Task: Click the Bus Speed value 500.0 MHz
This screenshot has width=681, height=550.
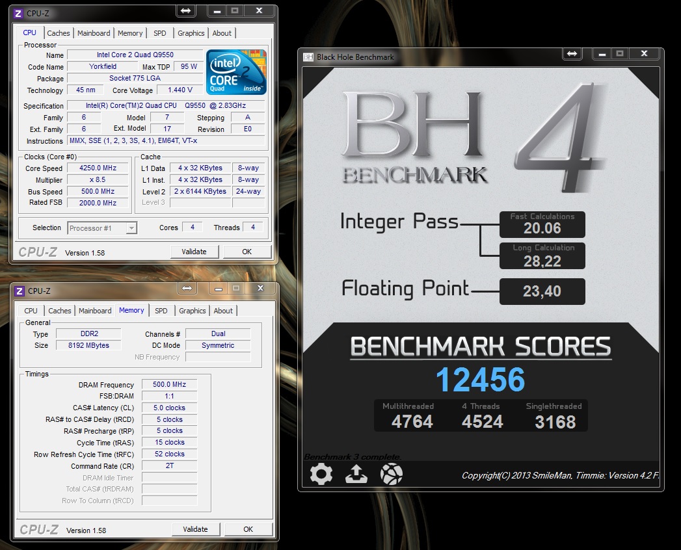Action: 98,191
